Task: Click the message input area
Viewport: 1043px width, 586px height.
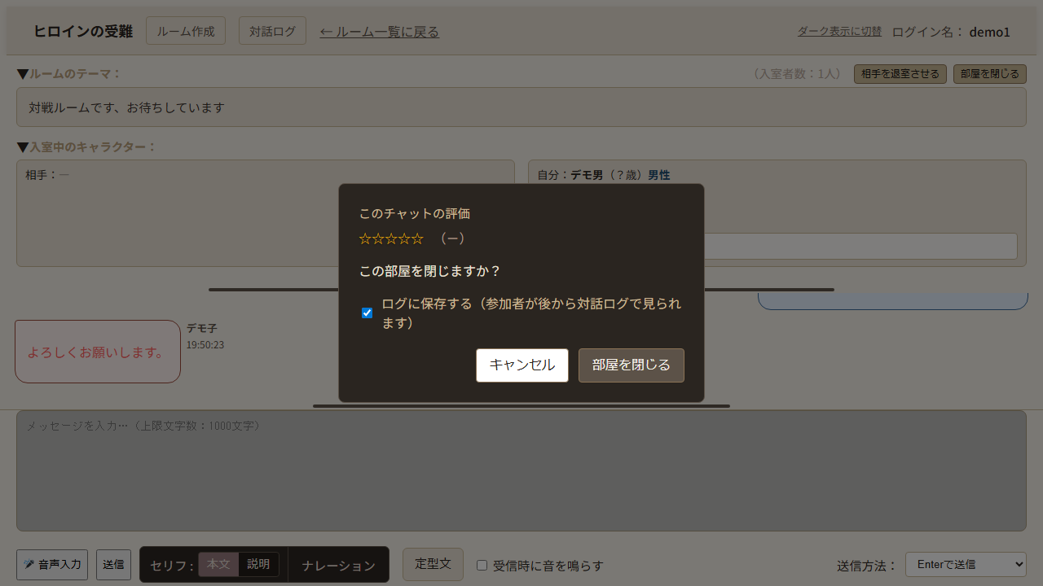Action: tap(521, 470)
